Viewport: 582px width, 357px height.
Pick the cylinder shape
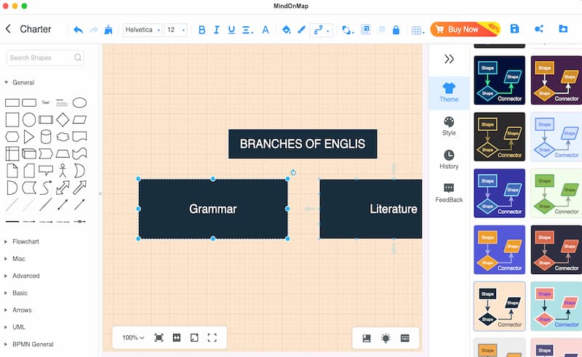pos(46,137)
